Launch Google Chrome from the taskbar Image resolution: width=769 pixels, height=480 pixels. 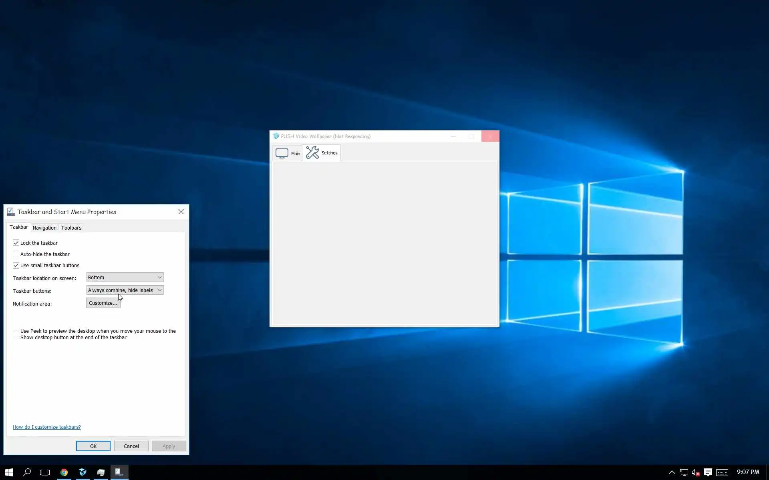pos(64,472)
